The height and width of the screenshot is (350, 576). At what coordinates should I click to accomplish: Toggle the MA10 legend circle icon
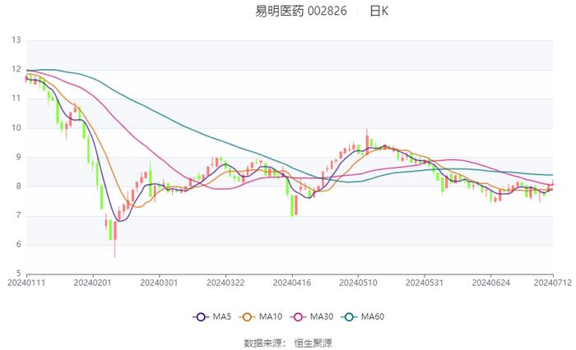point(247,317)
